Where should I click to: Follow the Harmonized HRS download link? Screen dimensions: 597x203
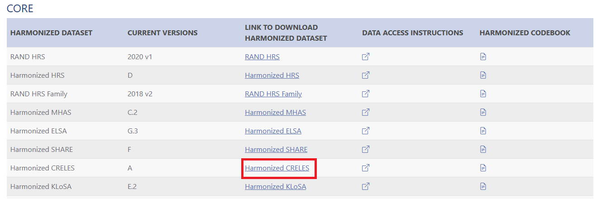click(272, 76)
